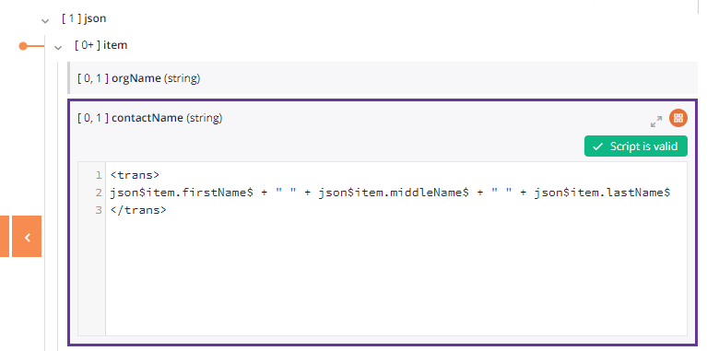Expand the script editor with the arrows icon

tap(656, 122)
